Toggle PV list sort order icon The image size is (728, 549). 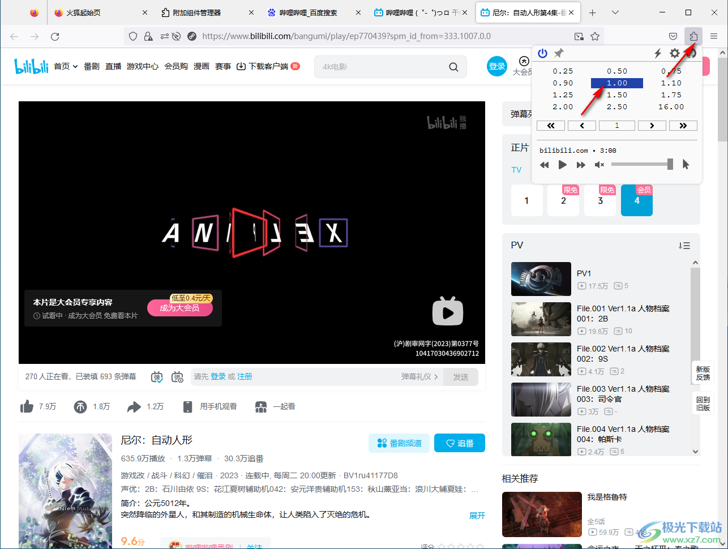tap(684, 246)
